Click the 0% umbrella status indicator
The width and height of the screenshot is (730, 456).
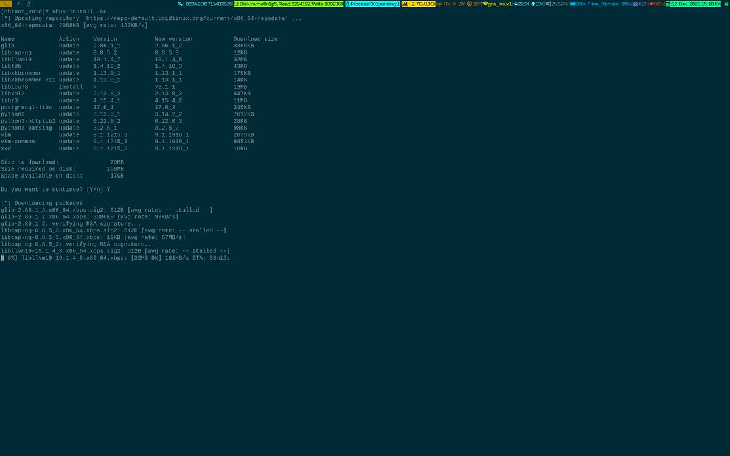tap(444, 4)
